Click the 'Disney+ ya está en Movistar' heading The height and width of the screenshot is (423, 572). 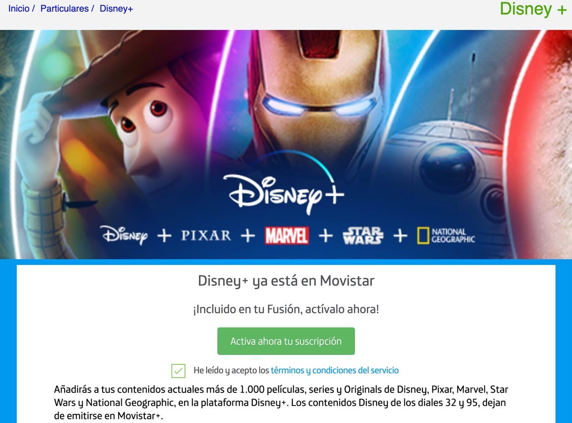[x=286, y=281]
